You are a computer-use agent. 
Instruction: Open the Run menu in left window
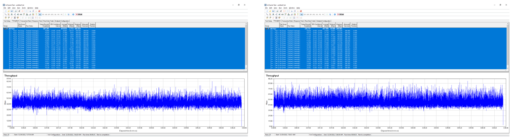(x=19, y=8)
